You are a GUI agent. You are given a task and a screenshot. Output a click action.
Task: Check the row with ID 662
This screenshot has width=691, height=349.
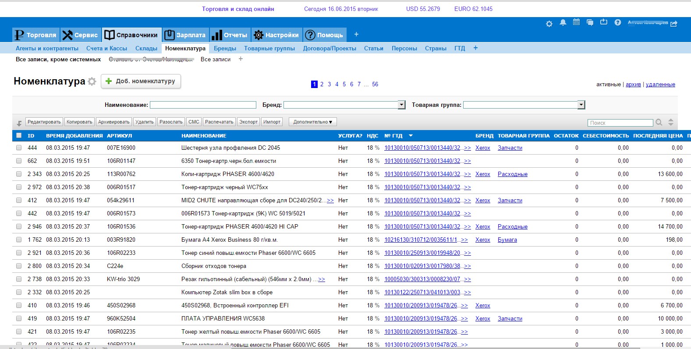(x=19, y=161)
